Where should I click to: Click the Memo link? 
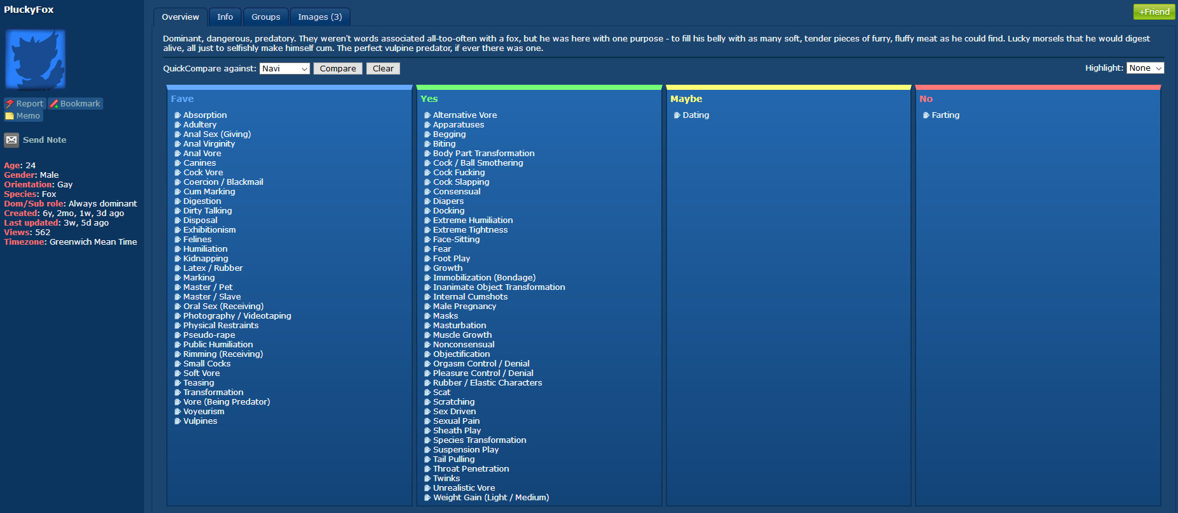click(x=28, y=116)
